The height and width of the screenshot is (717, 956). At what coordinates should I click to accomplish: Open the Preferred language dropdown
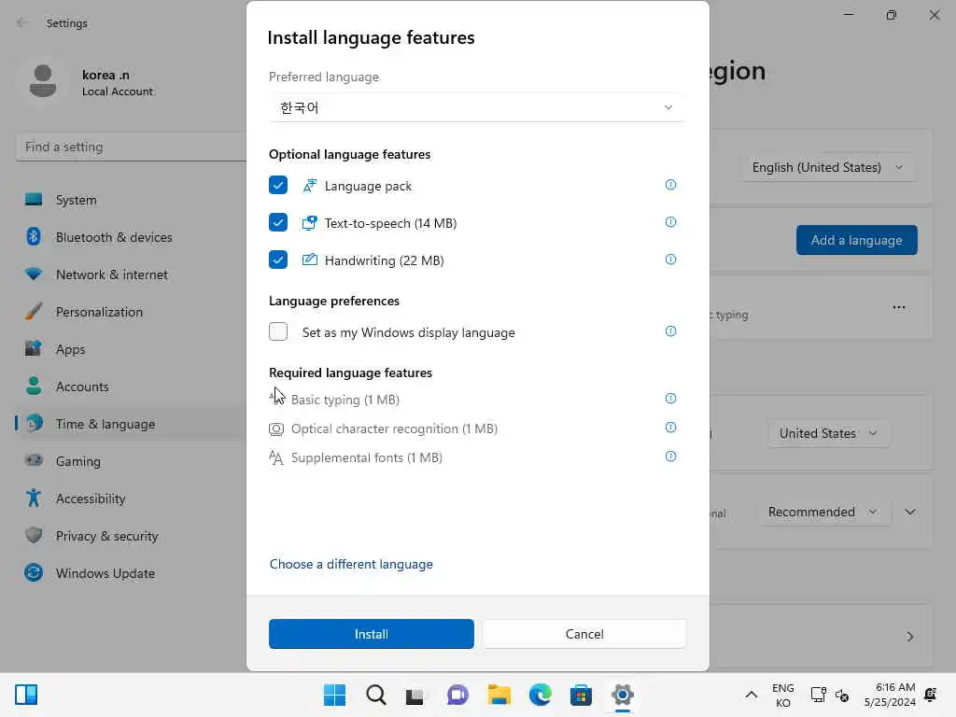pyautogui.click(x=477, y=107)
